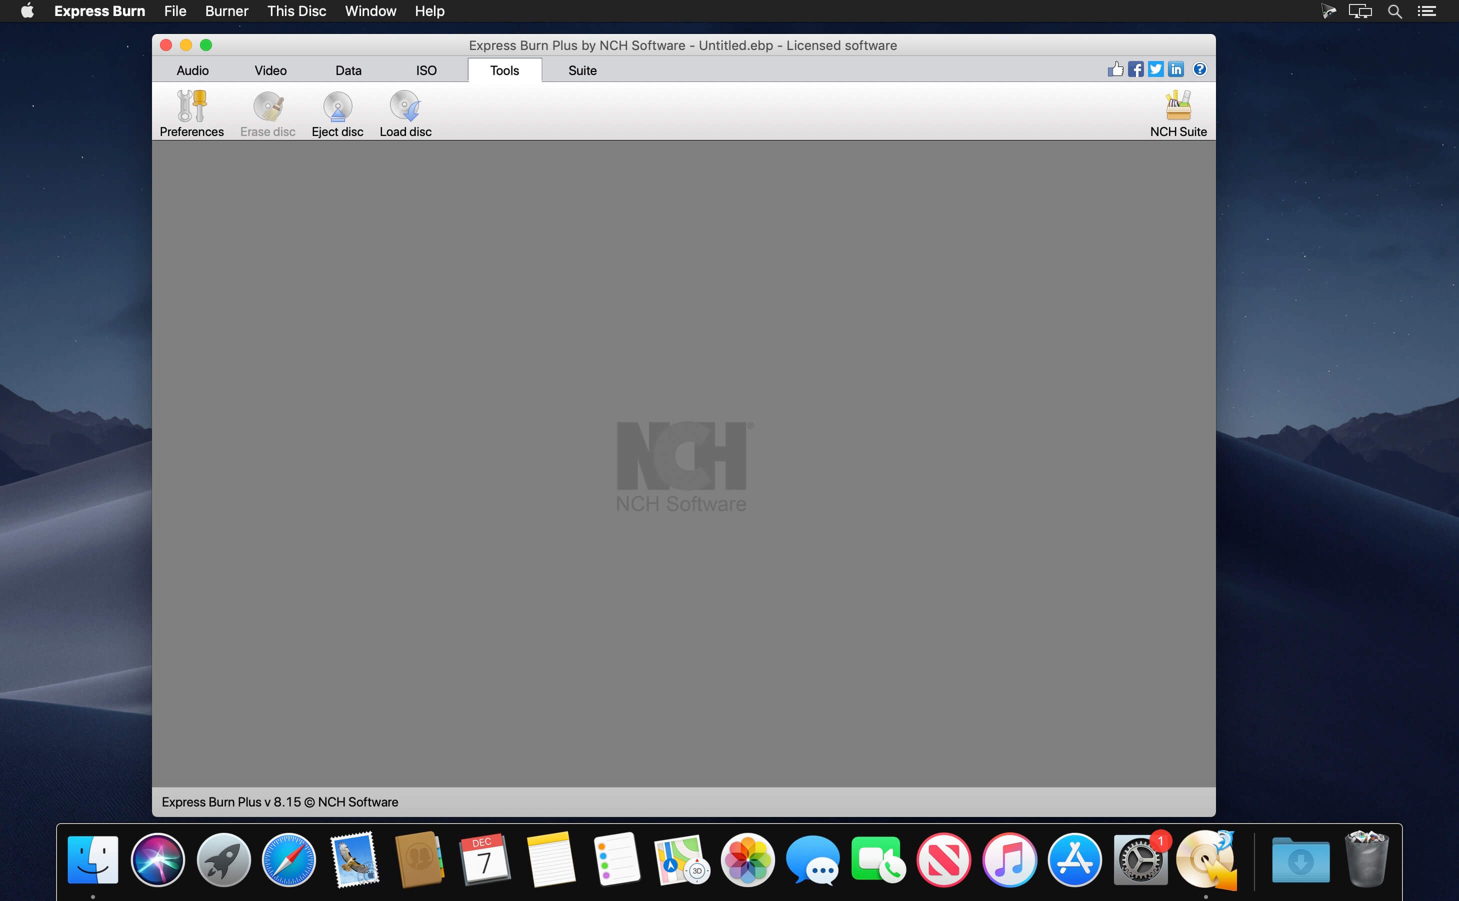The width and height of the screenshot is (1459, 901).
Task: Open Photos from the Dock
Action: coord(747,859)
